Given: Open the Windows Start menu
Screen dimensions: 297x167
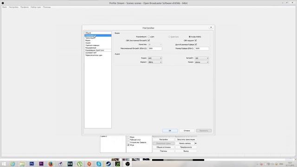Looking at the screenshot, I should (x=4, y=164).
